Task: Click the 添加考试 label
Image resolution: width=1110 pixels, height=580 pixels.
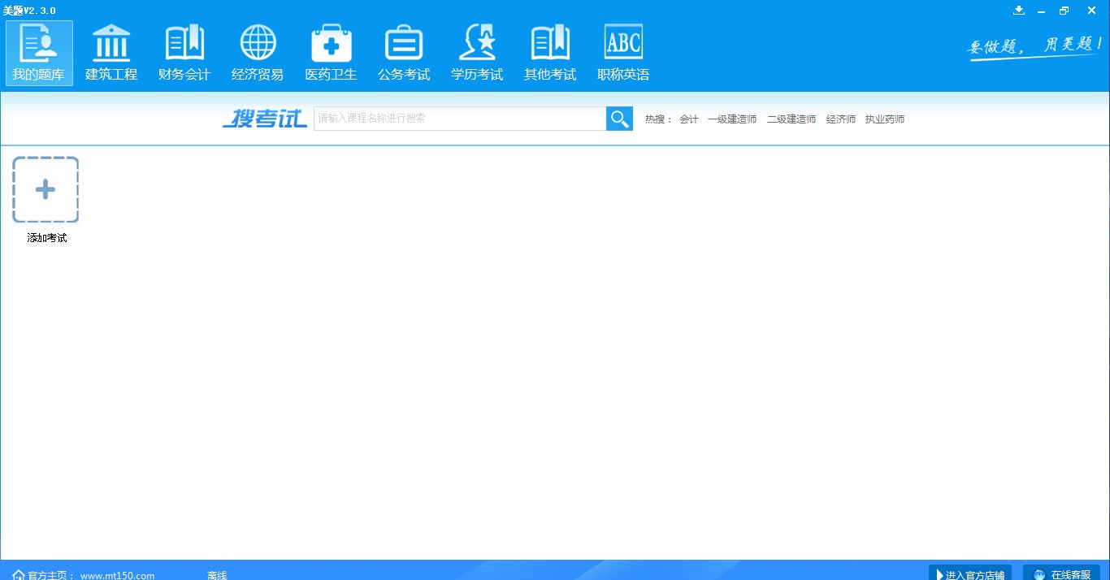Action: (47, 238)
